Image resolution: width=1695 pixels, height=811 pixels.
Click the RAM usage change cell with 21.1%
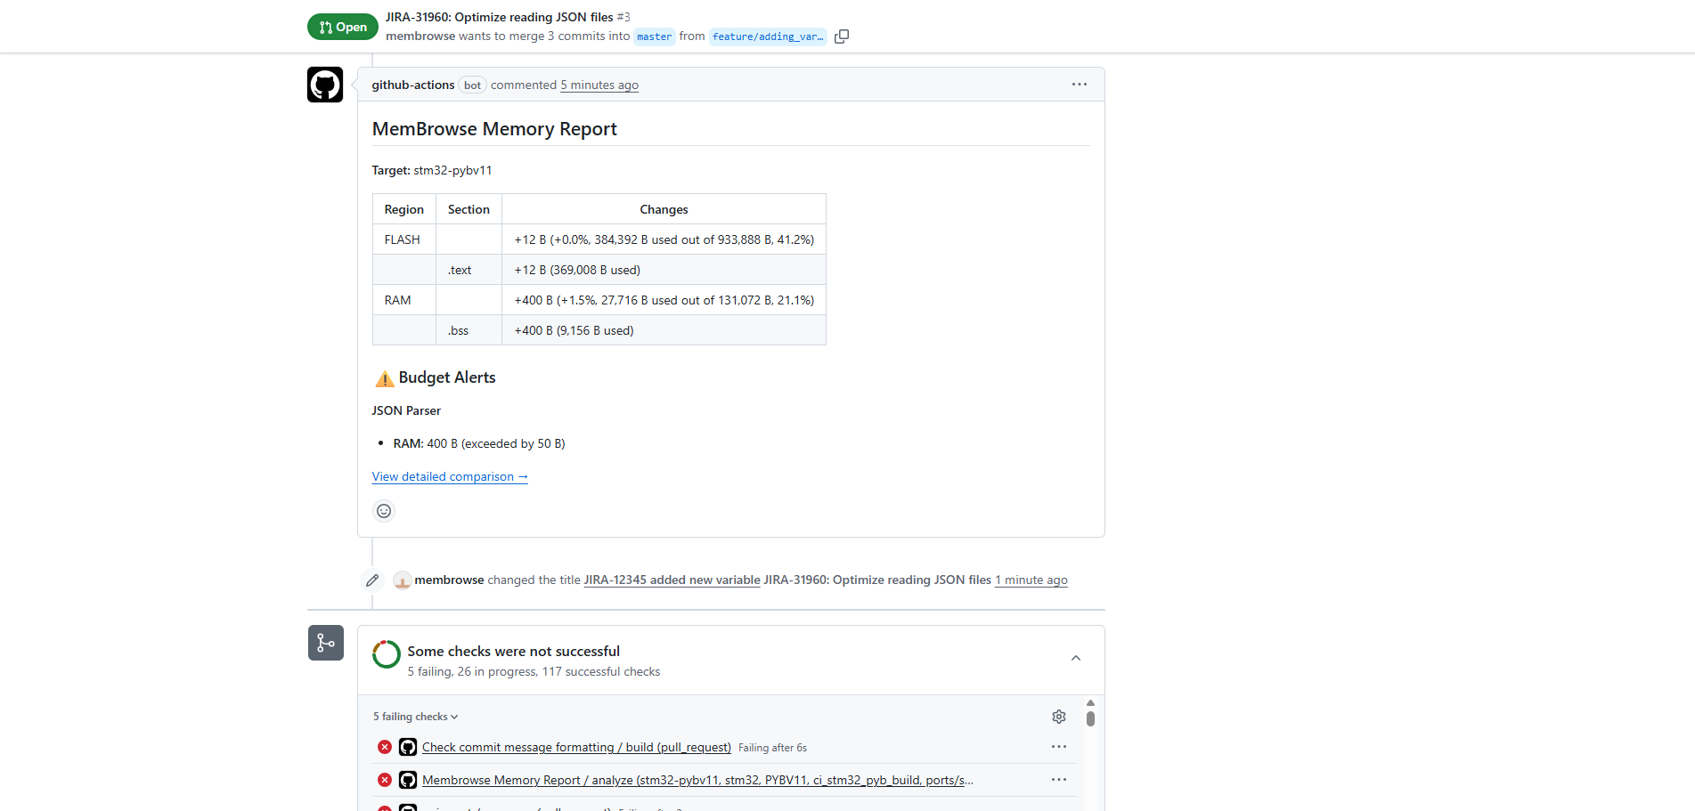tap(664, 300)
